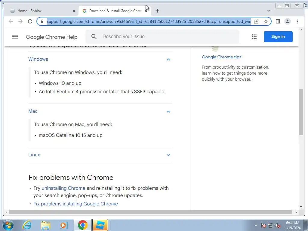Open the Google apps grid

[x=254, y=37]
